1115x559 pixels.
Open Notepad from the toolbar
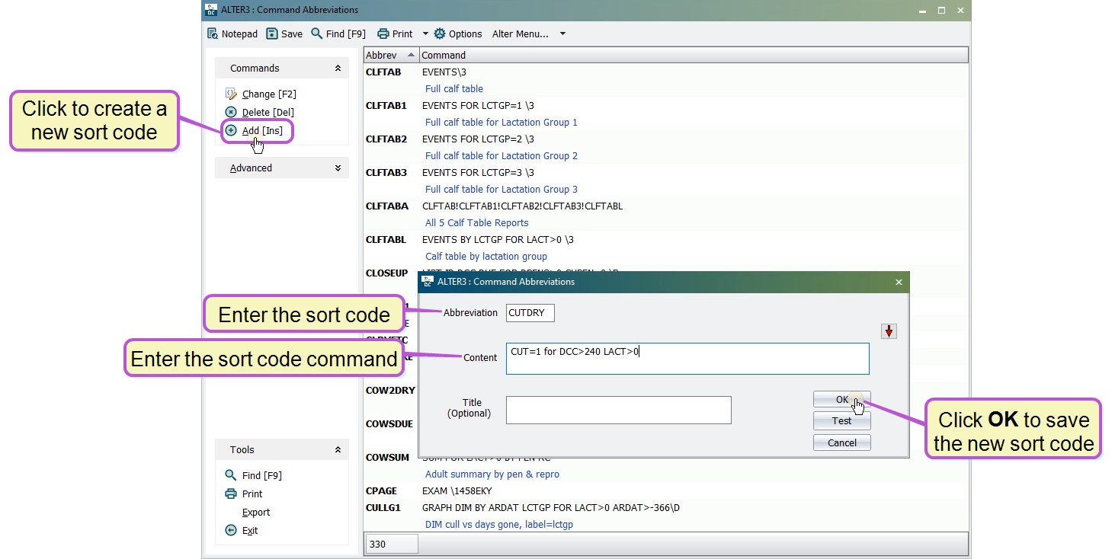tap(232, 34)
